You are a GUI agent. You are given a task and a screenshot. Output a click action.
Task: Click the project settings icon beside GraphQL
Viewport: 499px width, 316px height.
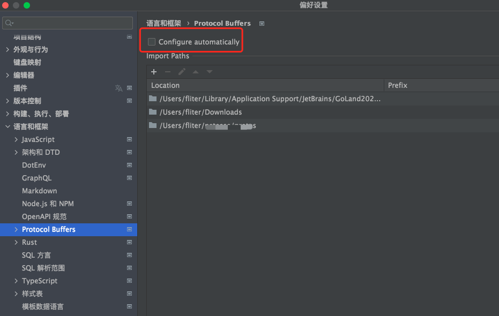pos(129,178)
